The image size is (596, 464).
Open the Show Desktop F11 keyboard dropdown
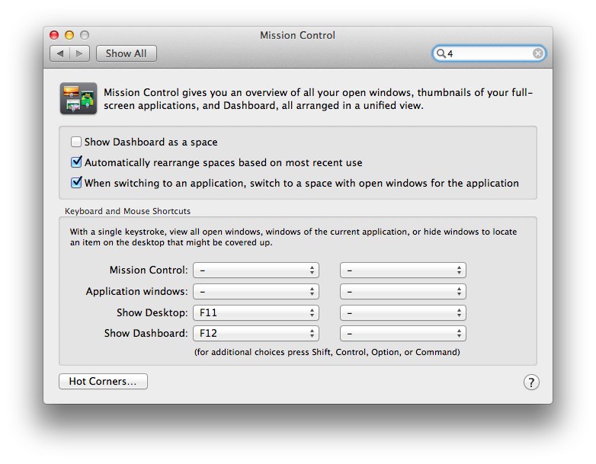tap(255, 312)
